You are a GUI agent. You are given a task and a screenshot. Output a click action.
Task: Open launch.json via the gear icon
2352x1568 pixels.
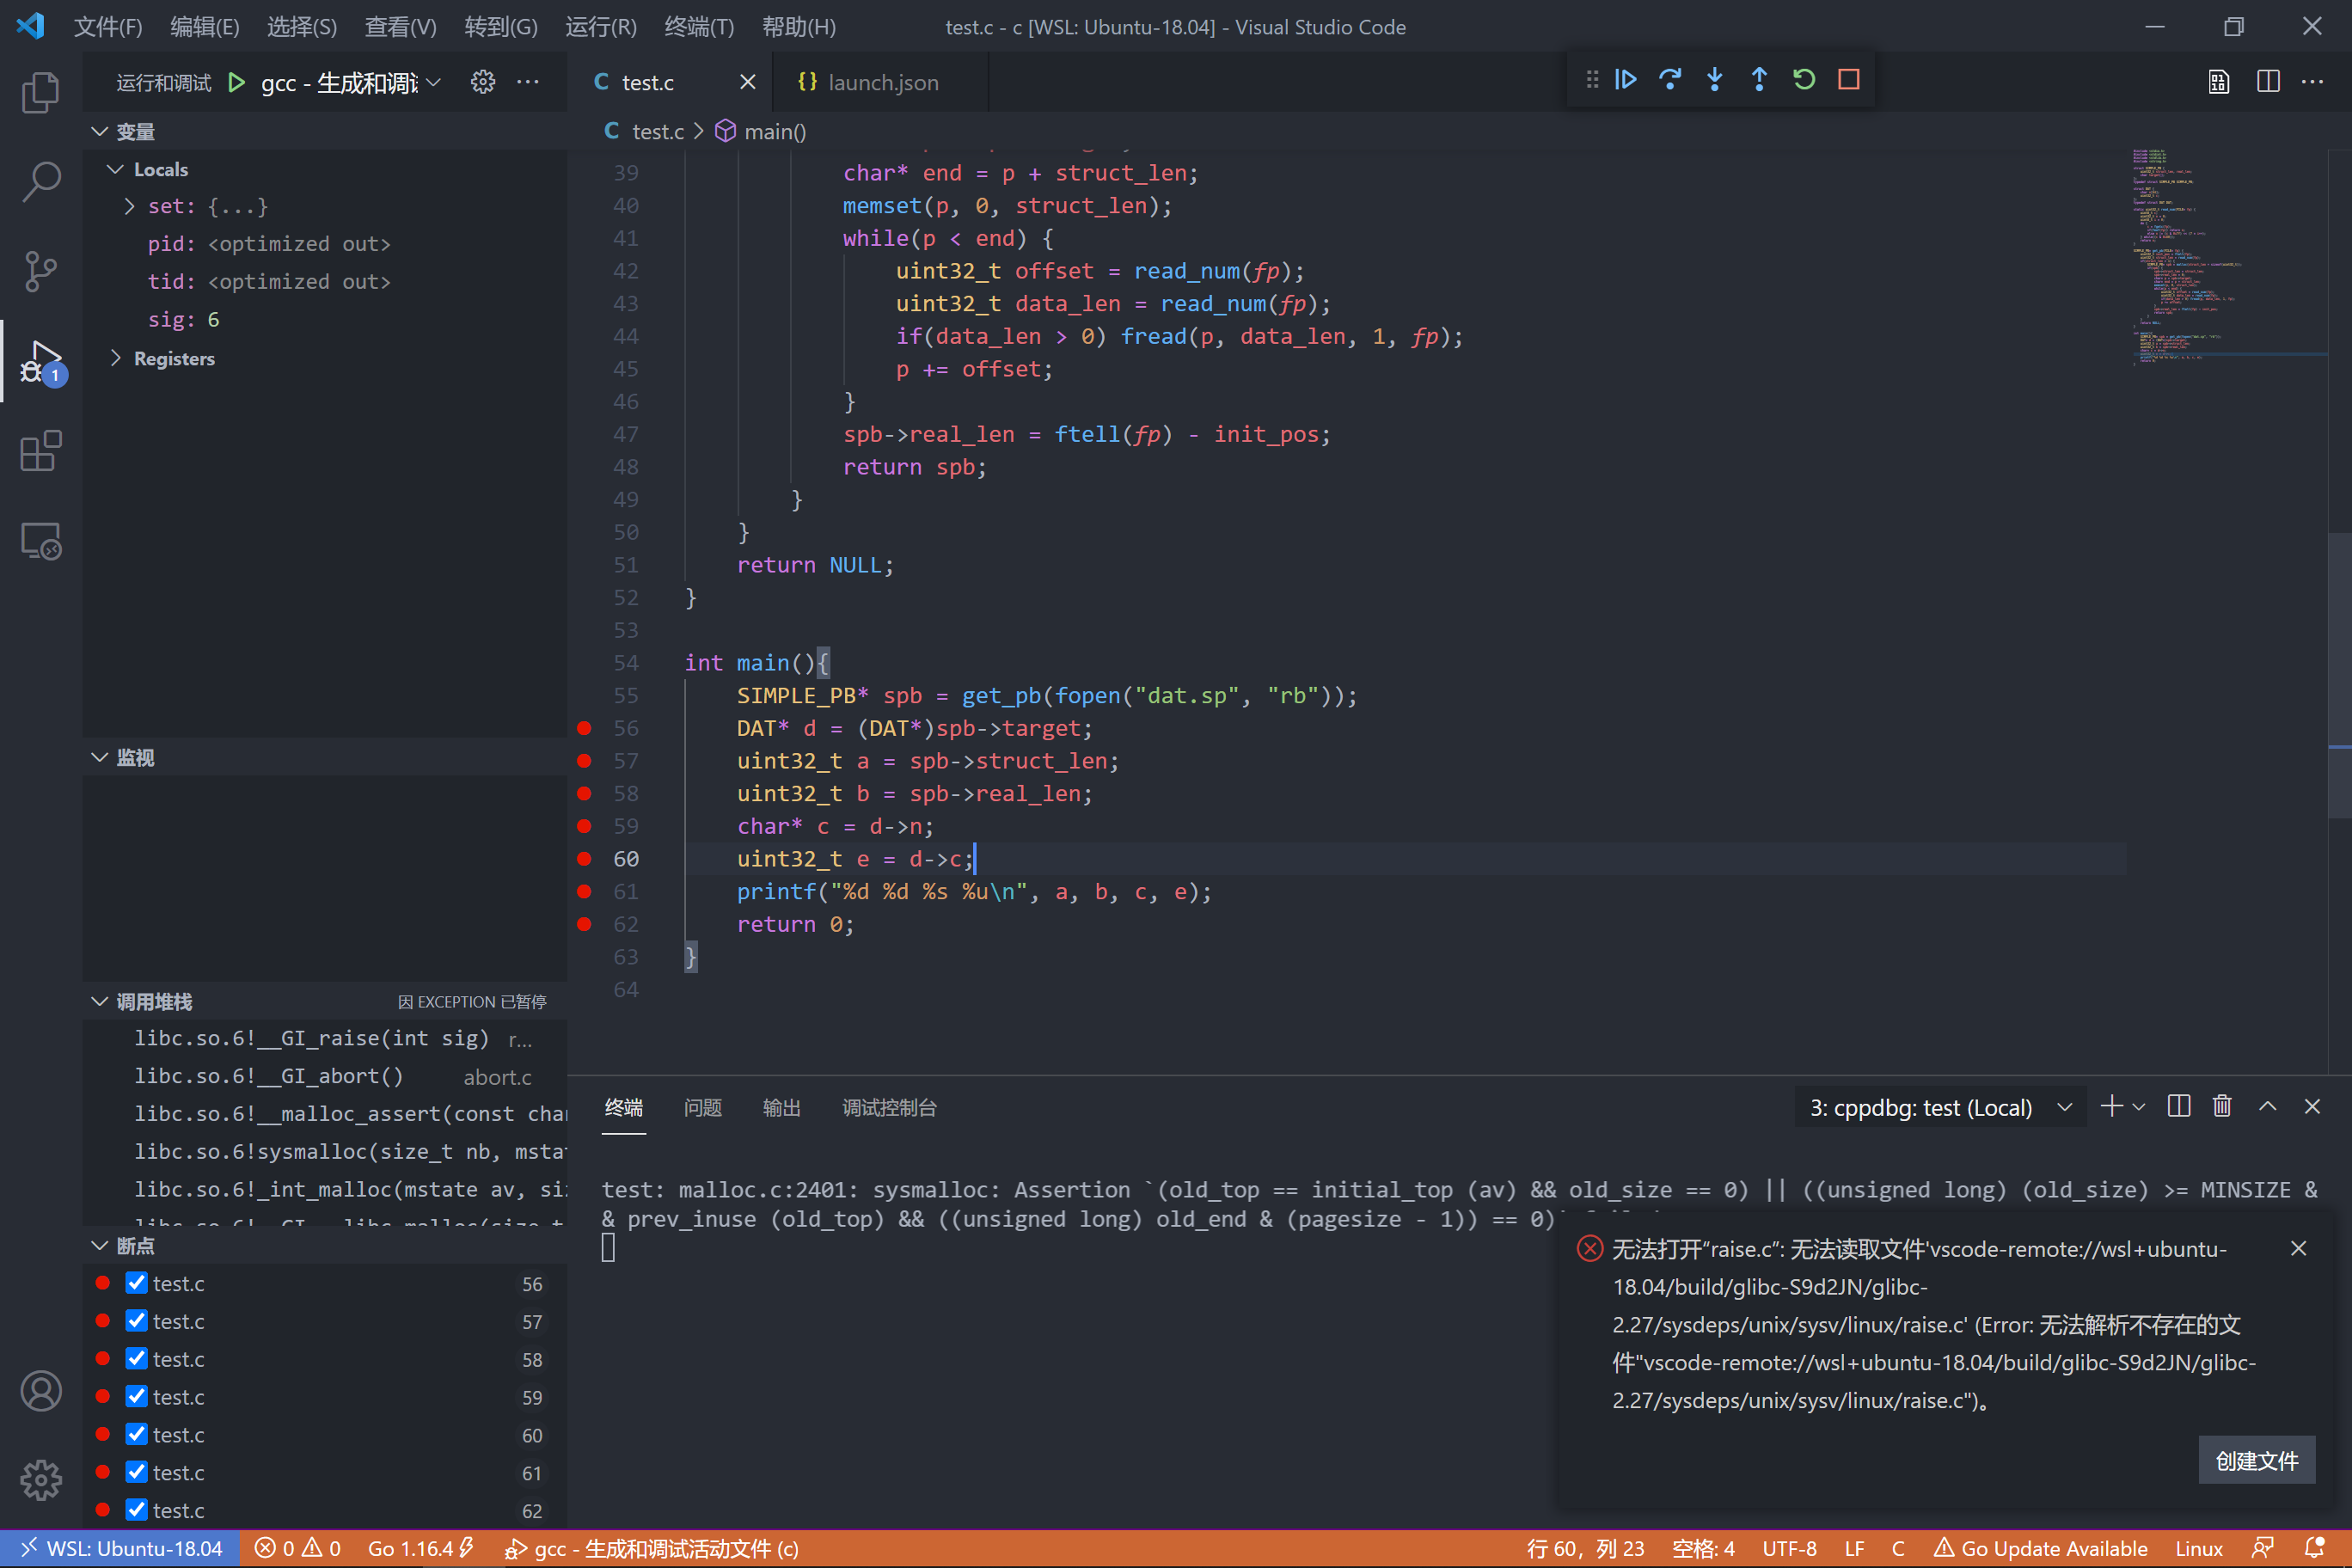(483, 82)
